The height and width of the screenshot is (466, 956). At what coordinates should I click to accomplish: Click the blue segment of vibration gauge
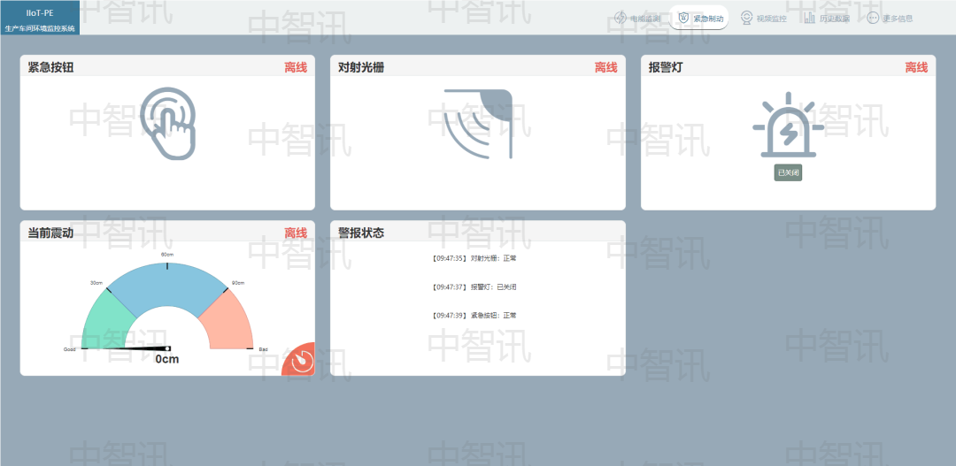coord(167,286)
